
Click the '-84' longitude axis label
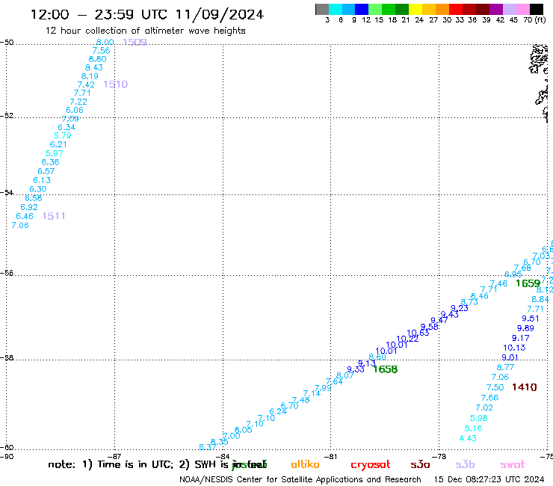tap(223, 457)
